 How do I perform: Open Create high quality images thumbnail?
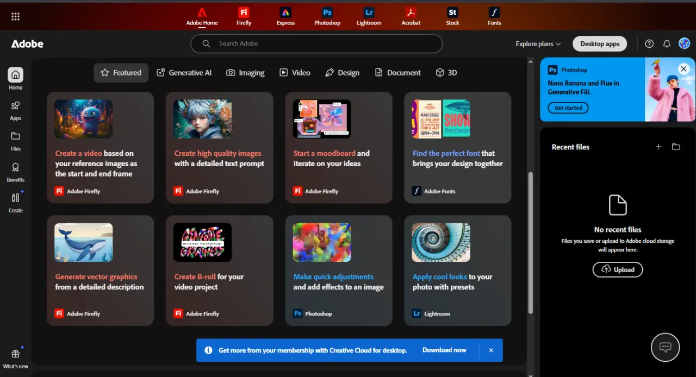click(x=202, y=119)
